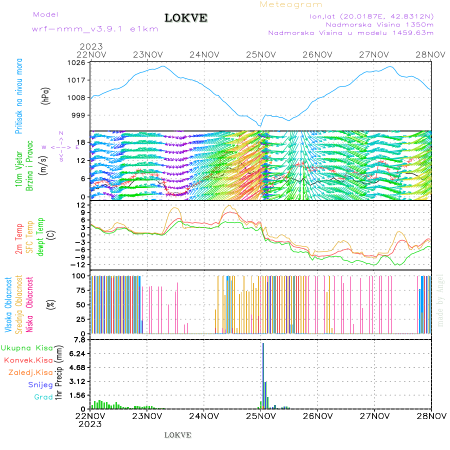Click the Konvek.Kisa legend entry

(x=28, y=360)
